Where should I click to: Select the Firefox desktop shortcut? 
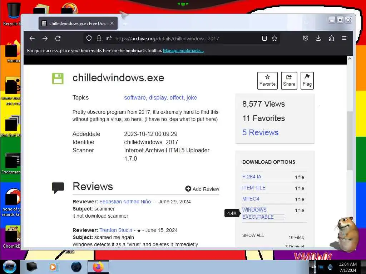(x=13, y=52)
